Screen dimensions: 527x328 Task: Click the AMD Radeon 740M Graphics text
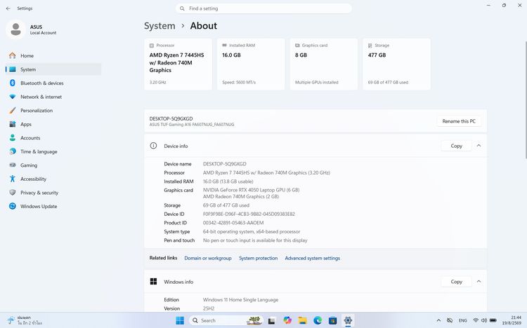[240, 196]
